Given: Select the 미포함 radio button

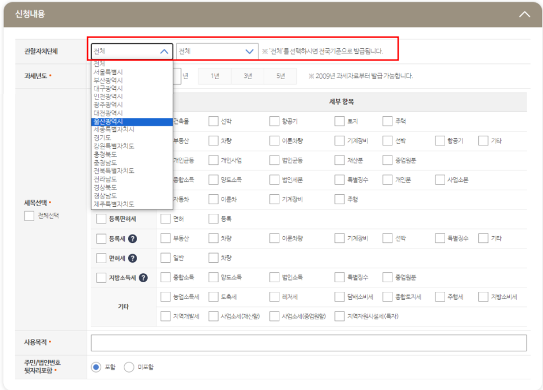Looking at the screenshot, I should click(129, 366).
